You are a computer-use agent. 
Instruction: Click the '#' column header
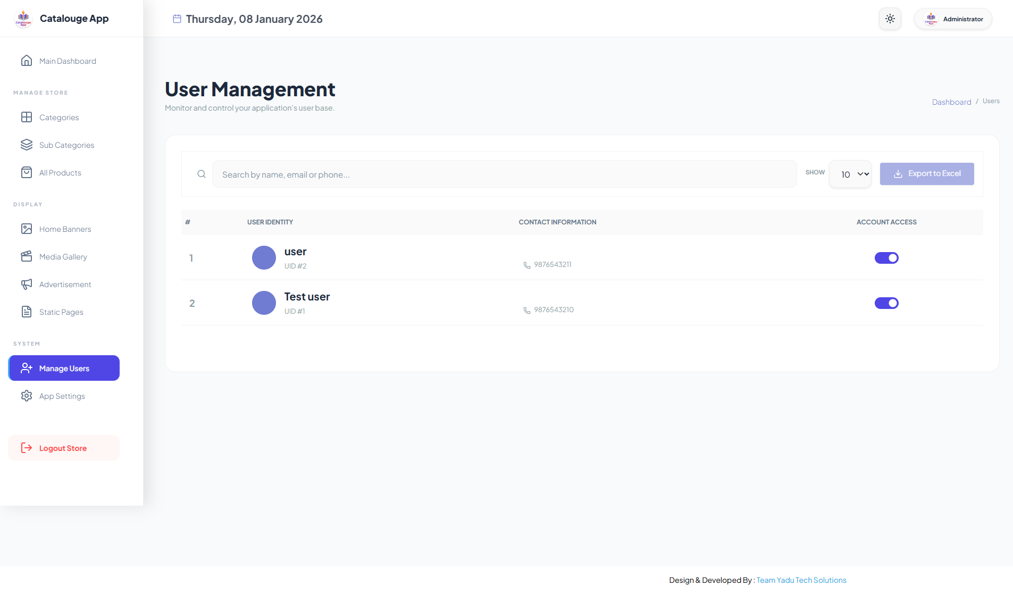(x=188, y=222)
